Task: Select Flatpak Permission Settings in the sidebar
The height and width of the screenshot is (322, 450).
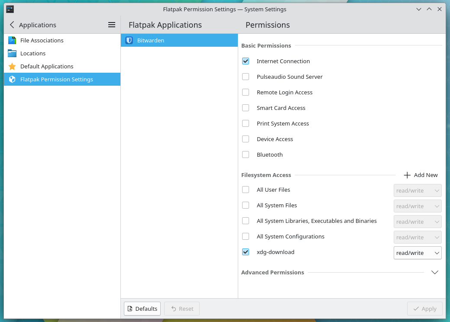Action: [56, 79]
